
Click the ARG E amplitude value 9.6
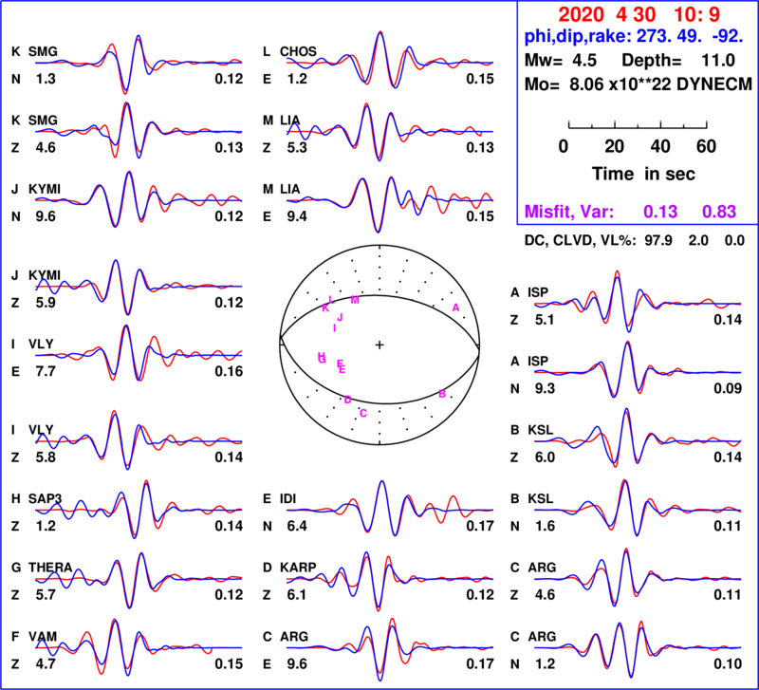(x=297, y=663)
